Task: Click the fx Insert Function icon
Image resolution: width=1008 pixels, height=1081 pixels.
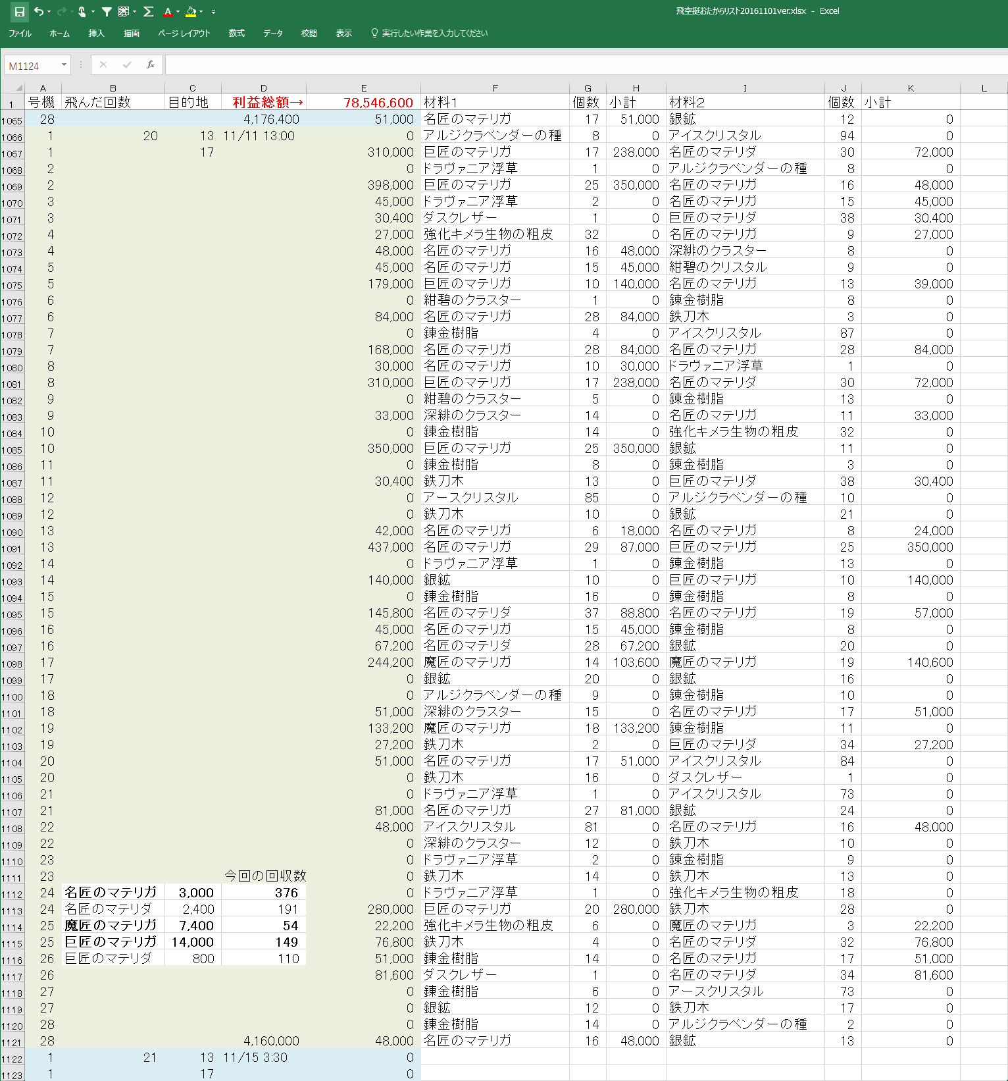Action: click(151, 65)
